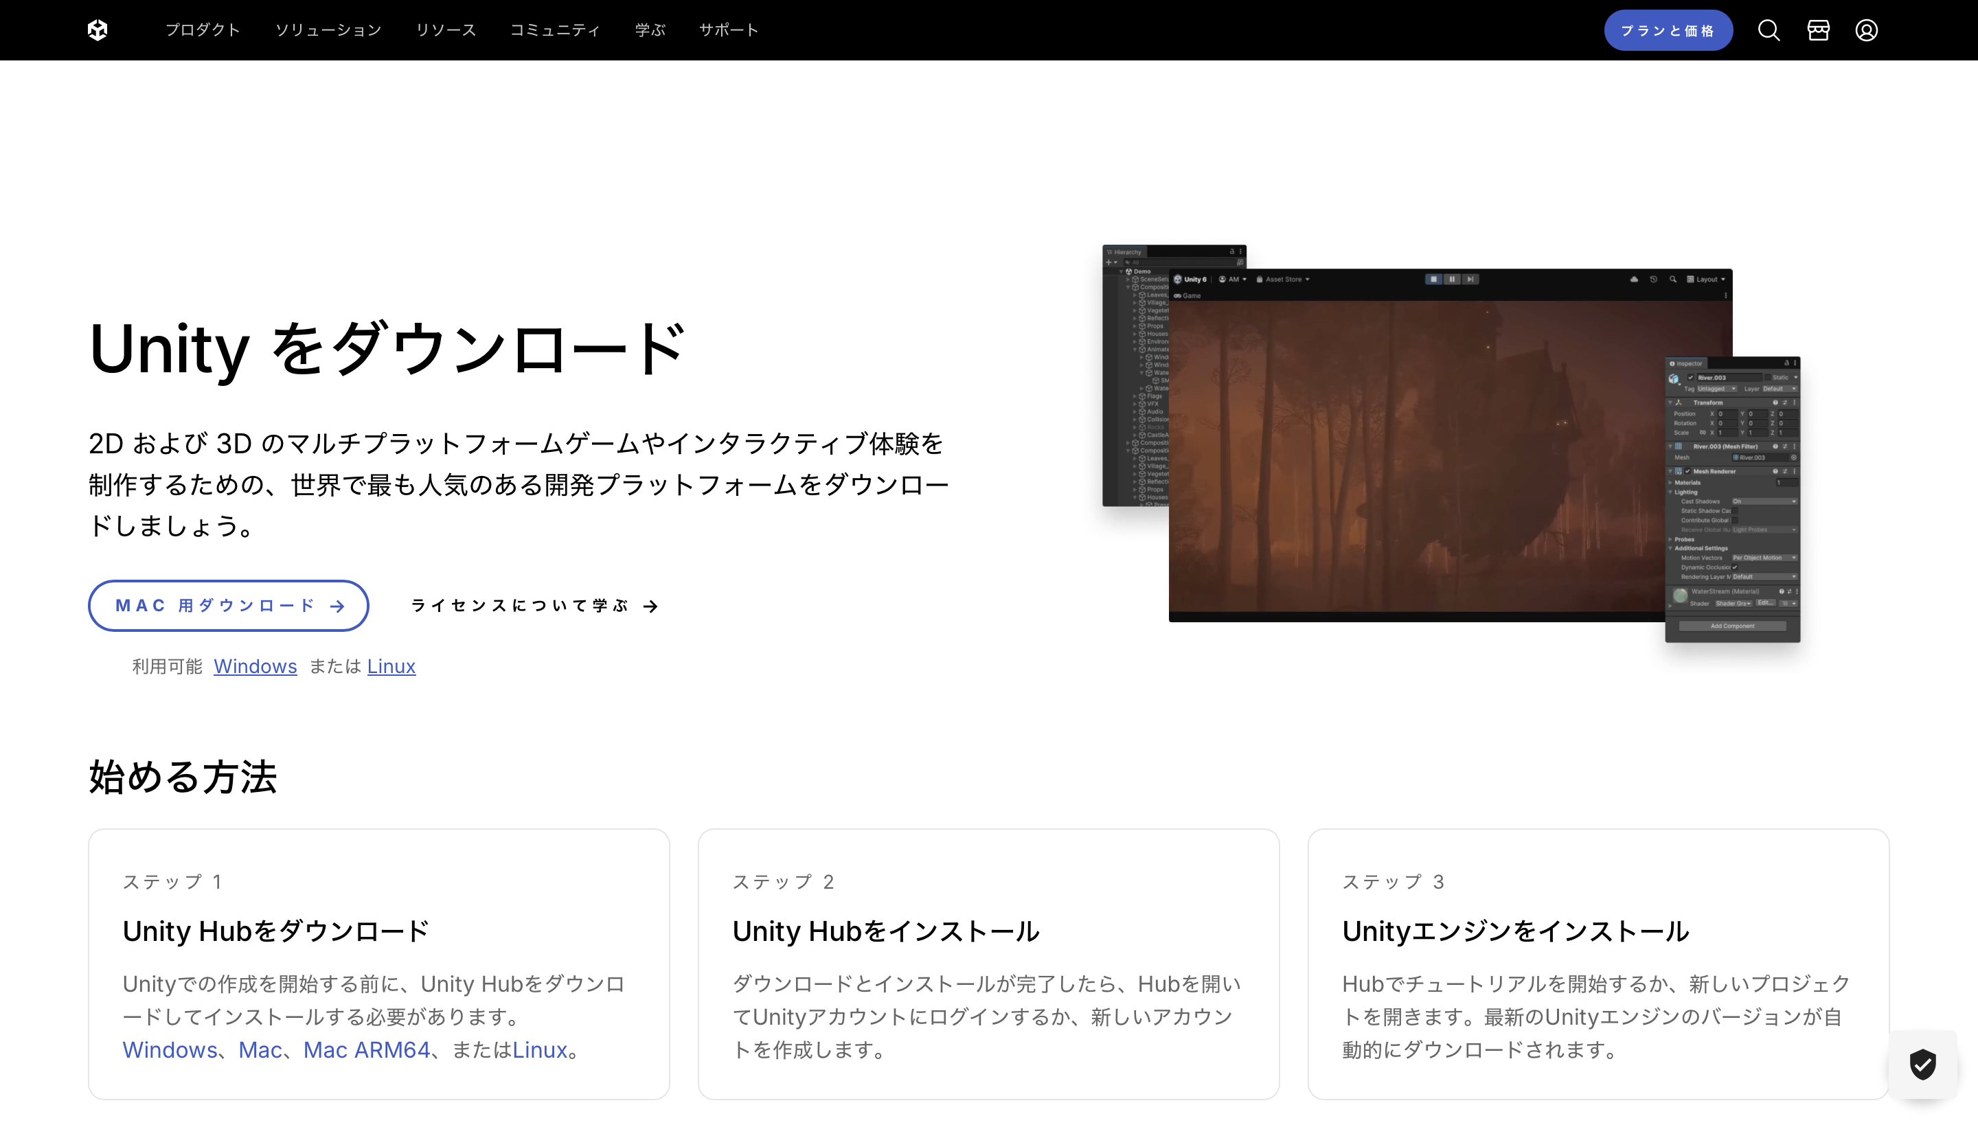Click the WaterStream material sphere preview

click(1681, 595)
